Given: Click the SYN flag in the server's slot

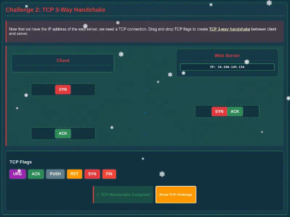Looking at the screenshot, I should coord(219,111).
